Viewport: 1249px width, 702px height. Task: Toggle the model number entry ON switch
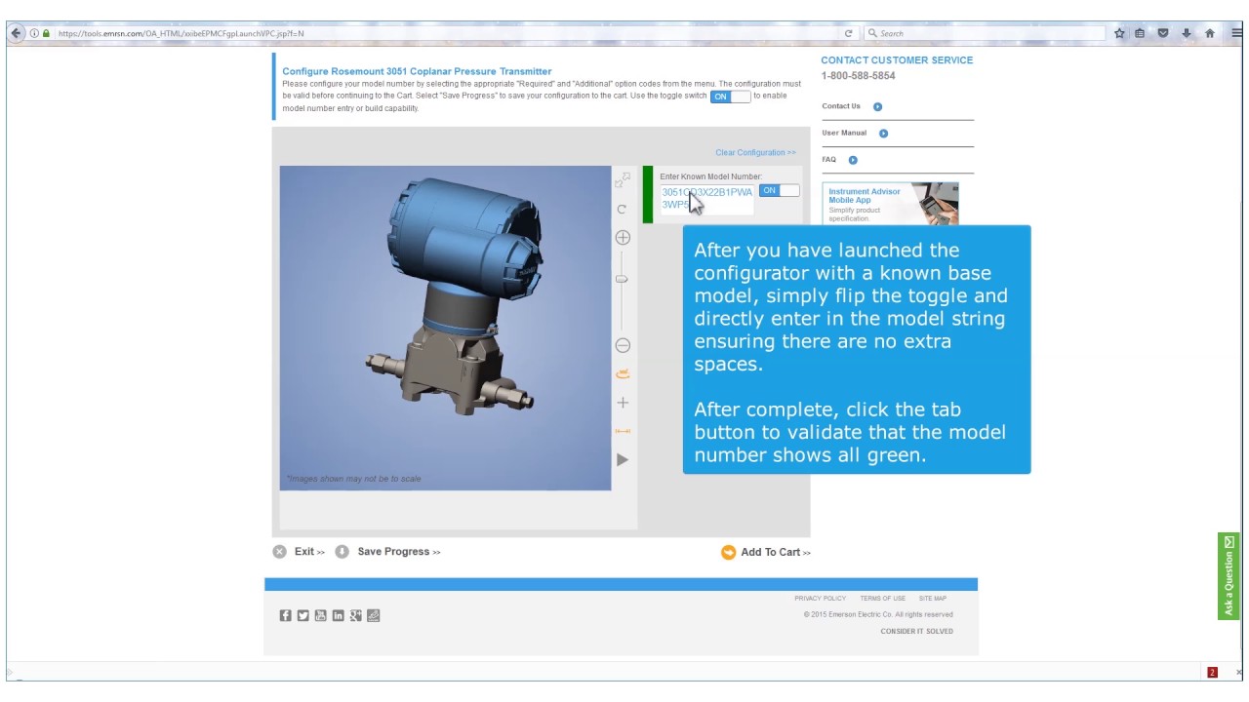pos(779,190)
